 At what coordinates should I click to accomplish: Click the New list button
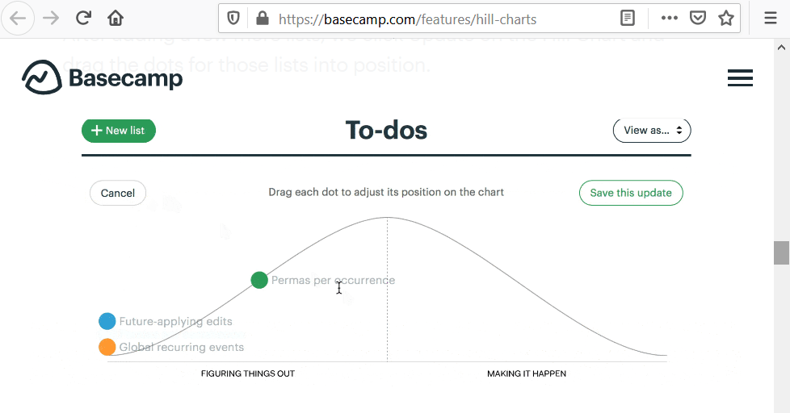pyautogui.click(x=119, y=130)
